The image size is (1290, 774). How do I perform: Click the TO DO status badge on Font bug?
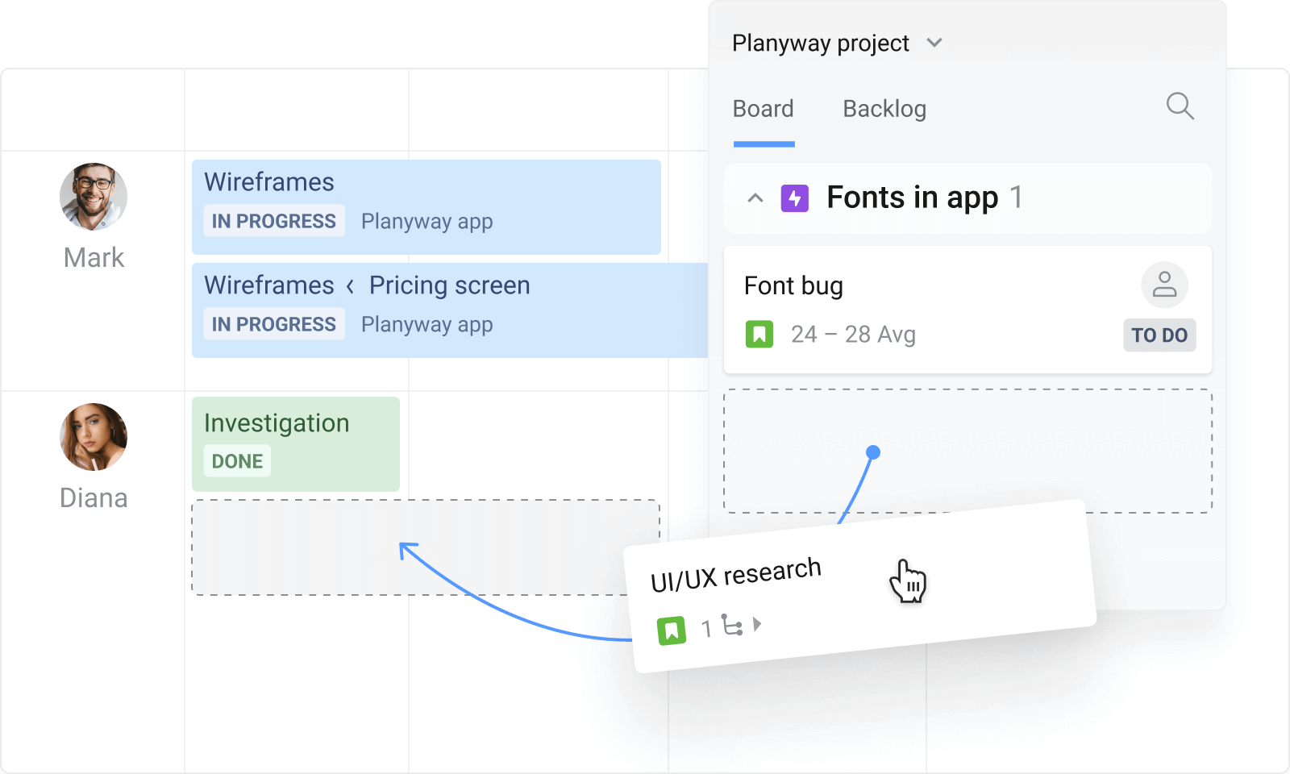(1159, 335)
